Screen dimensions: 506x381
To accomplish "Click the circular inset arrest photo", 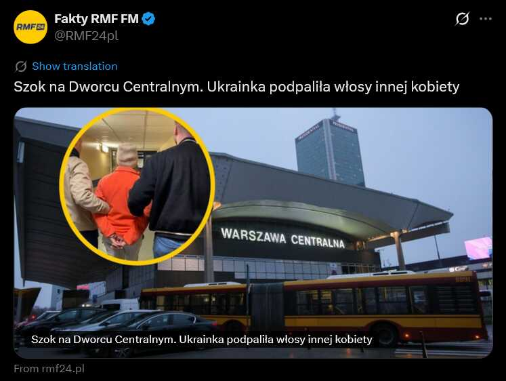I will 137,186.
